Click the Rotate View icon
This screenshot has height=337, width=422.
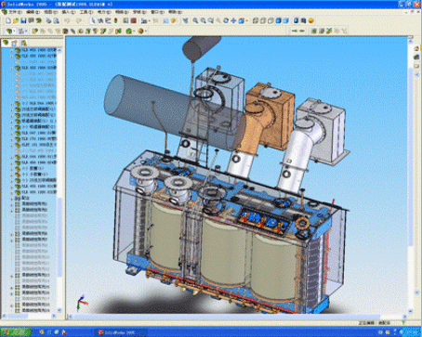click(x=226, y=20)
